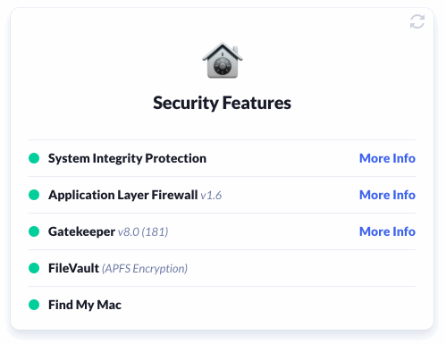Select the FileVault label
The image size is (446, 344).
click(x=73, y=268)
